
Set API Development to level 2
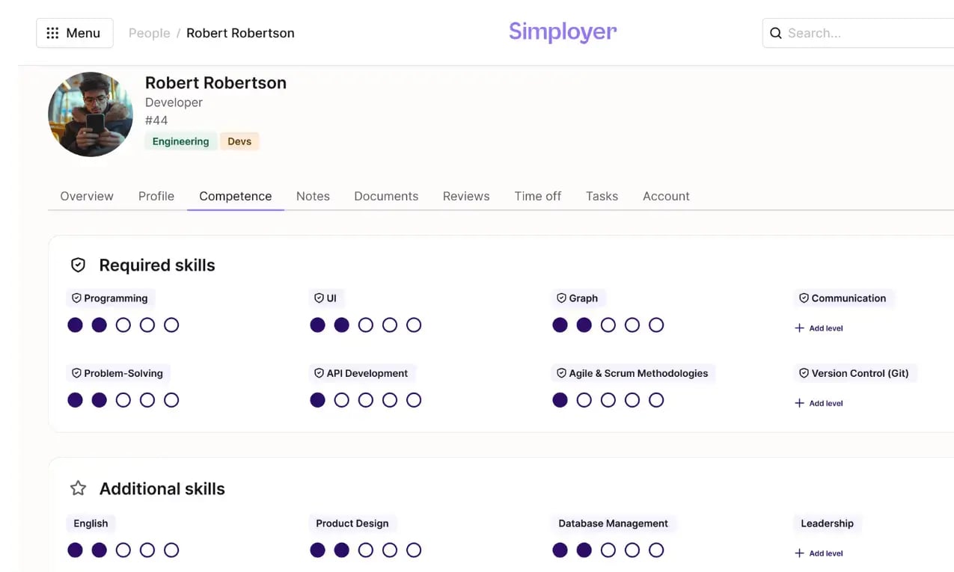click(342, 400)
